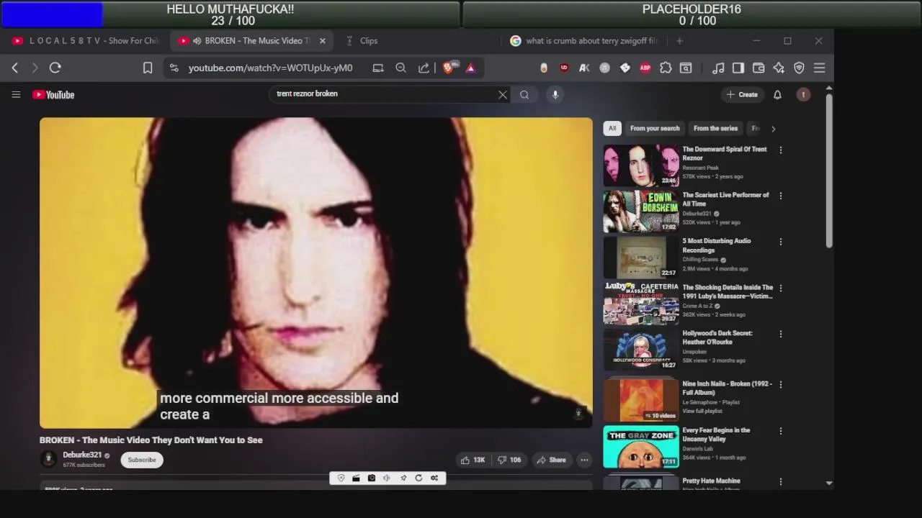922x518 pixels.
Task: Select the All filter chip
Action: [x=612, y=128]
